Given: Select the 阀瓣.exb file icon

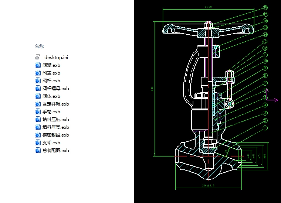Looking at the screenshot, I should click(38, 65).
